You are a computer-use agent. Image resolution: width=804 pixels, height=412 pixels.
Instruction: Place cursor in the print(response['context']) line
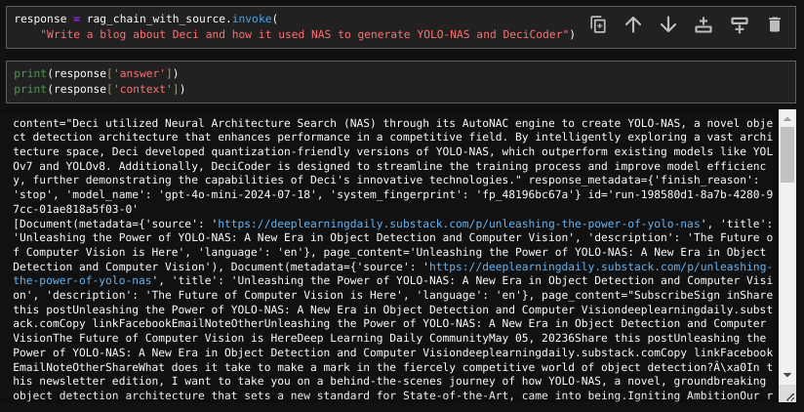pyautogui.click(x=99, y=89)
